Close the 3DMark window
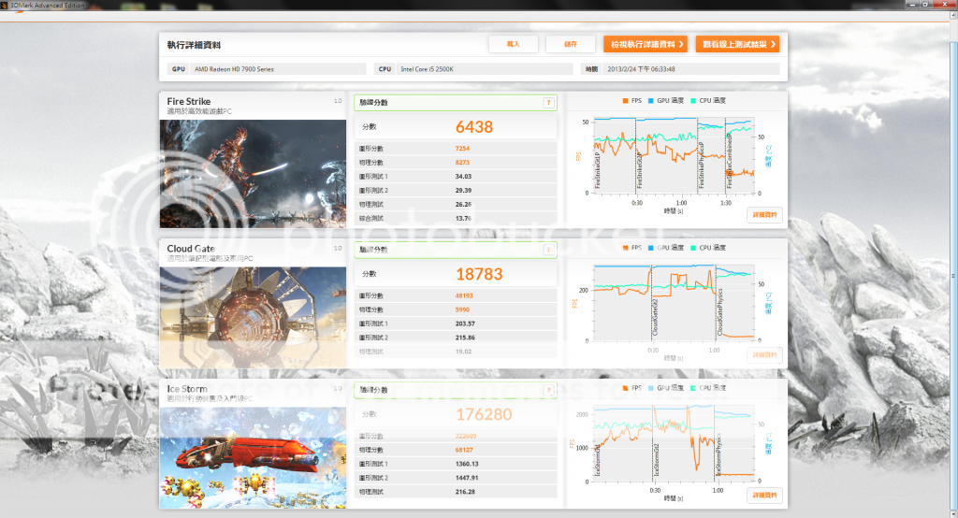 click(946, 5)
